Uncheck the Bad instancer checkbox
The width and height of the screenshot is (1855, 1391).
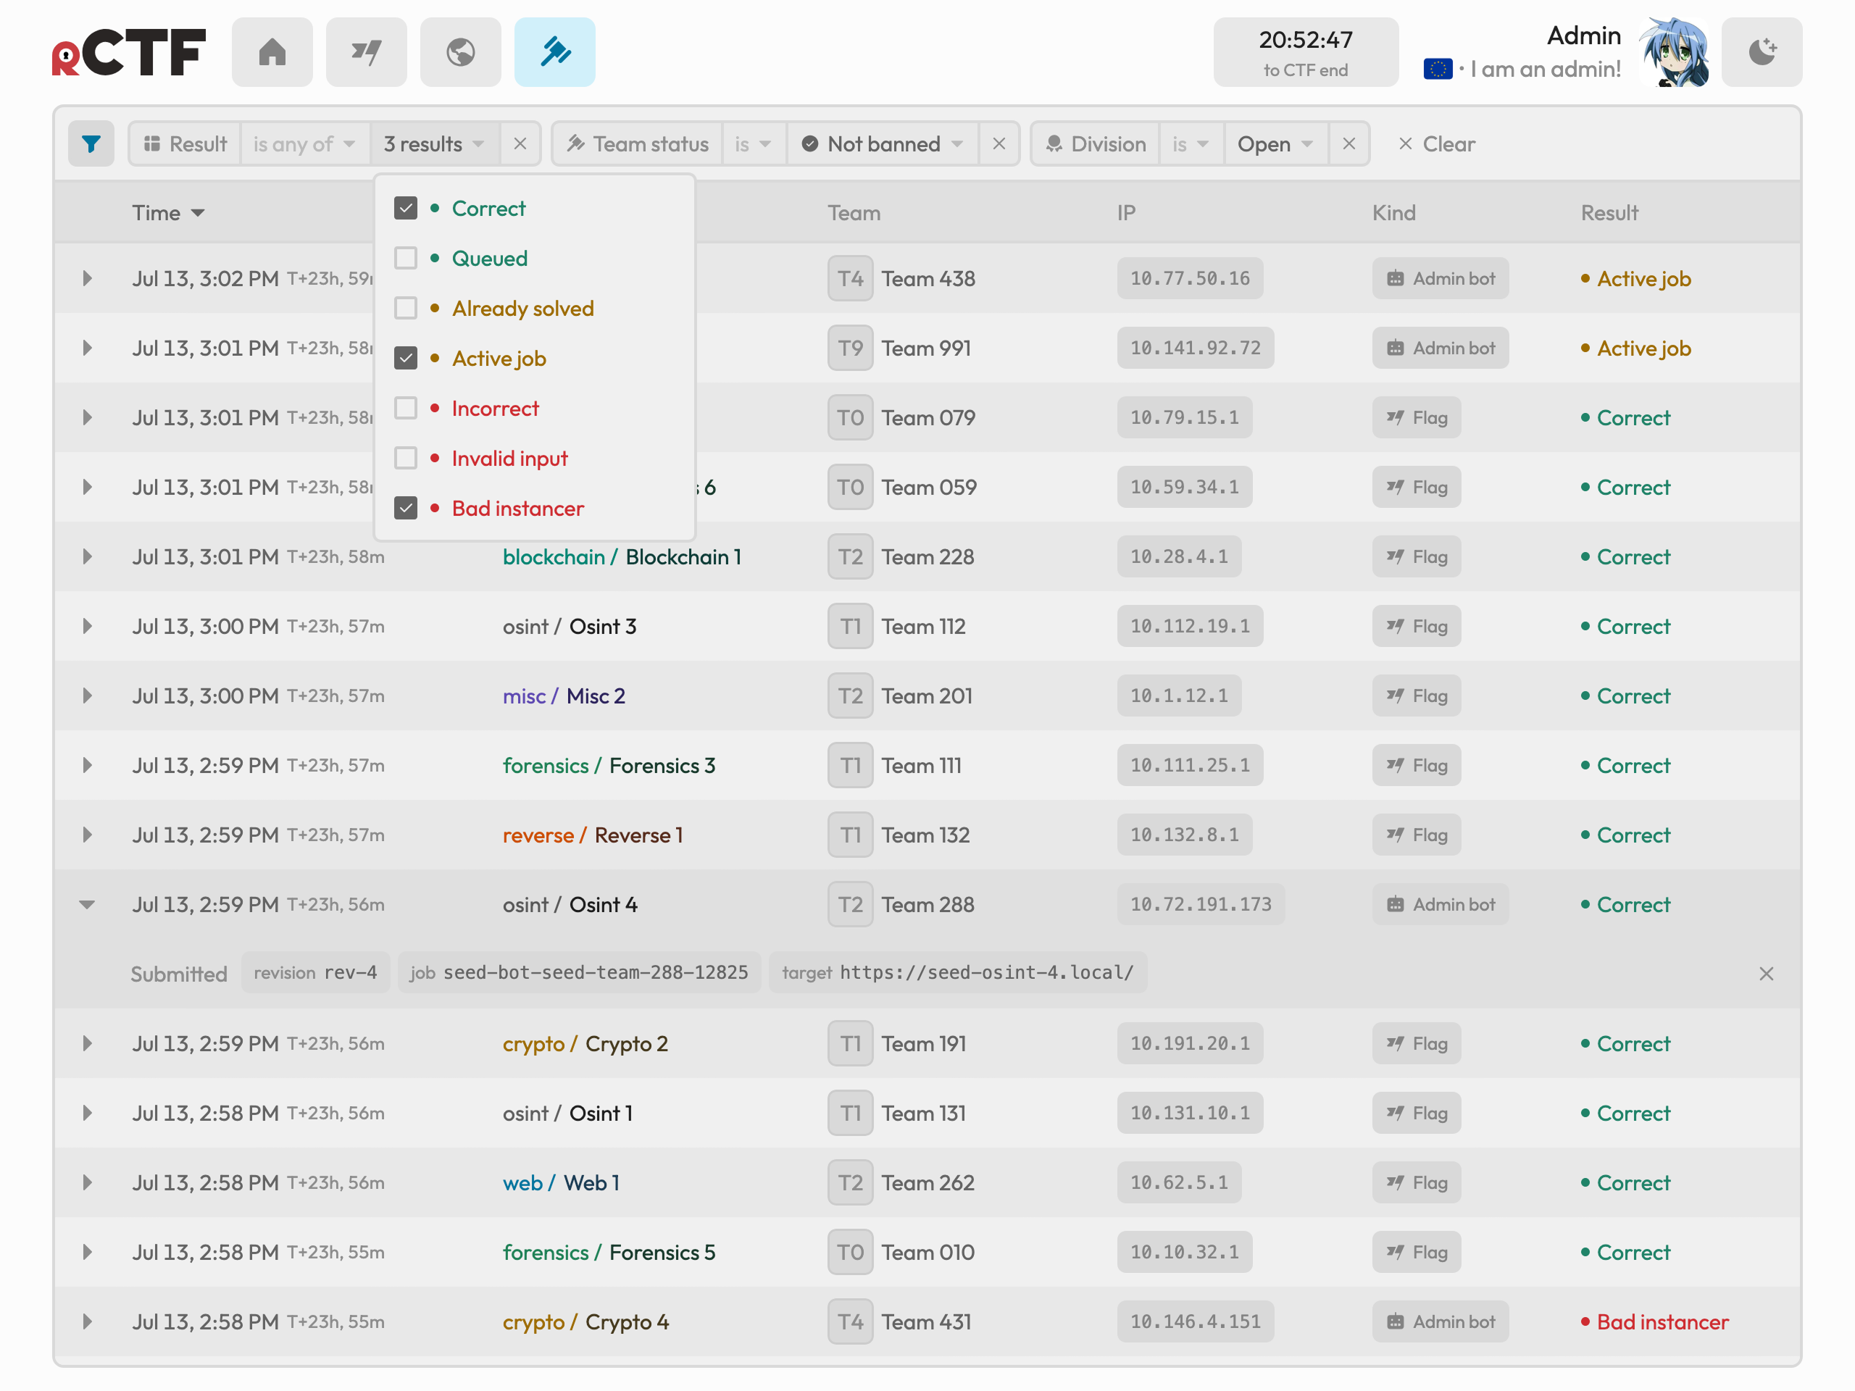click(x=406, y=508)
